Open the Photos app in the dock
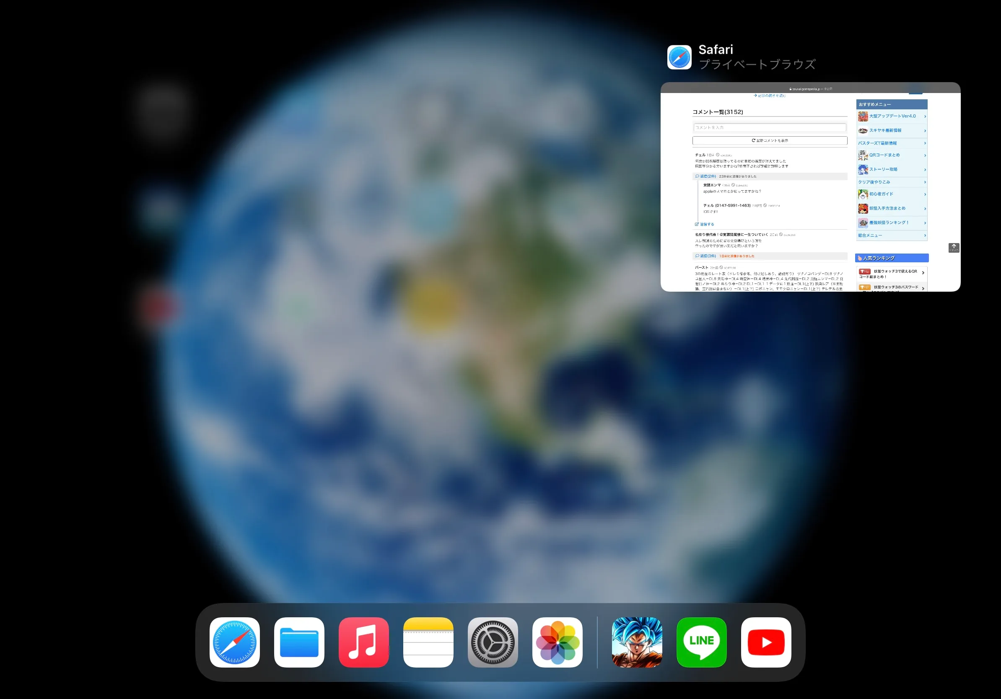This screenshot has height=699, width=1001. point(557,642)
